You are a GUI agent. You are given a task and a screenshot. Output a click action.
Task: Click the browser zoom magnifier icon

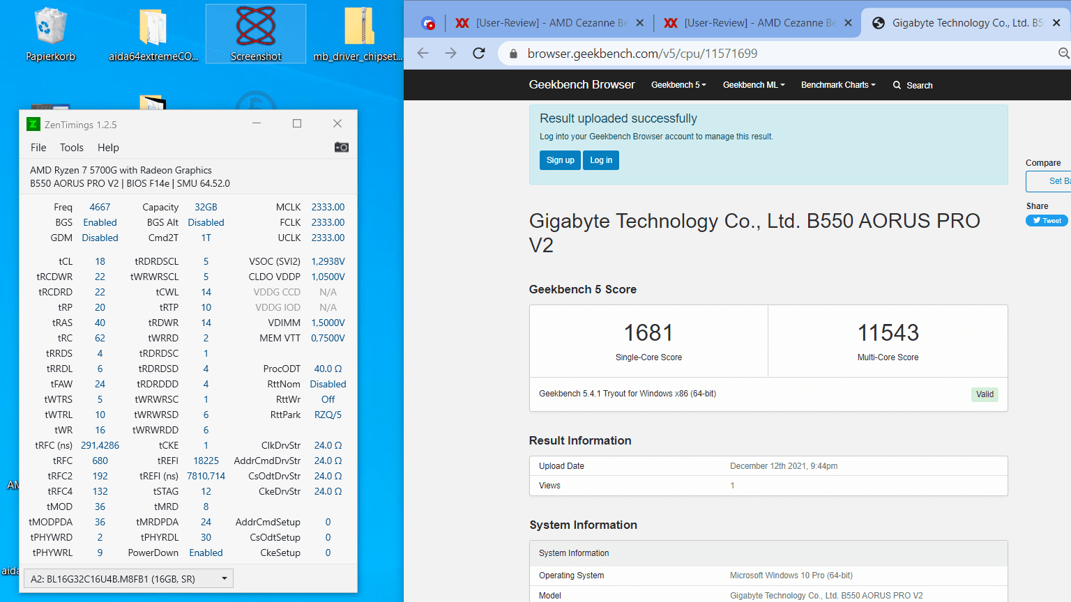click(1063, 53)
